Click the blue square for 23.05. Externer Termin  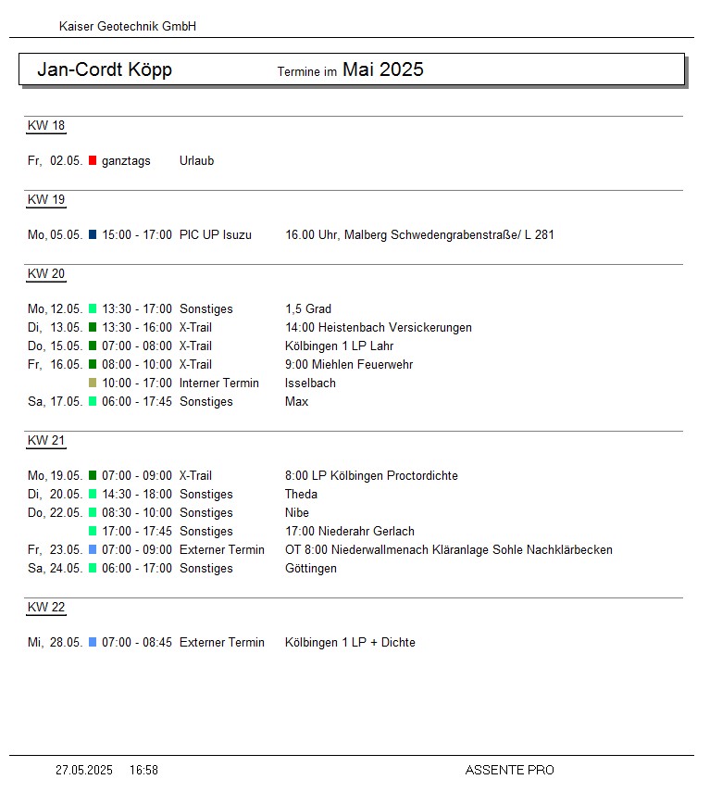point(93,549)
